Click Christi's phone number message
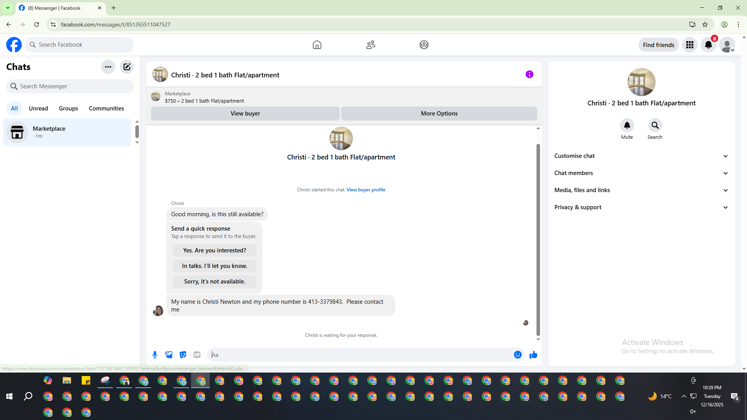747x420 pixels. pos(281,306)
